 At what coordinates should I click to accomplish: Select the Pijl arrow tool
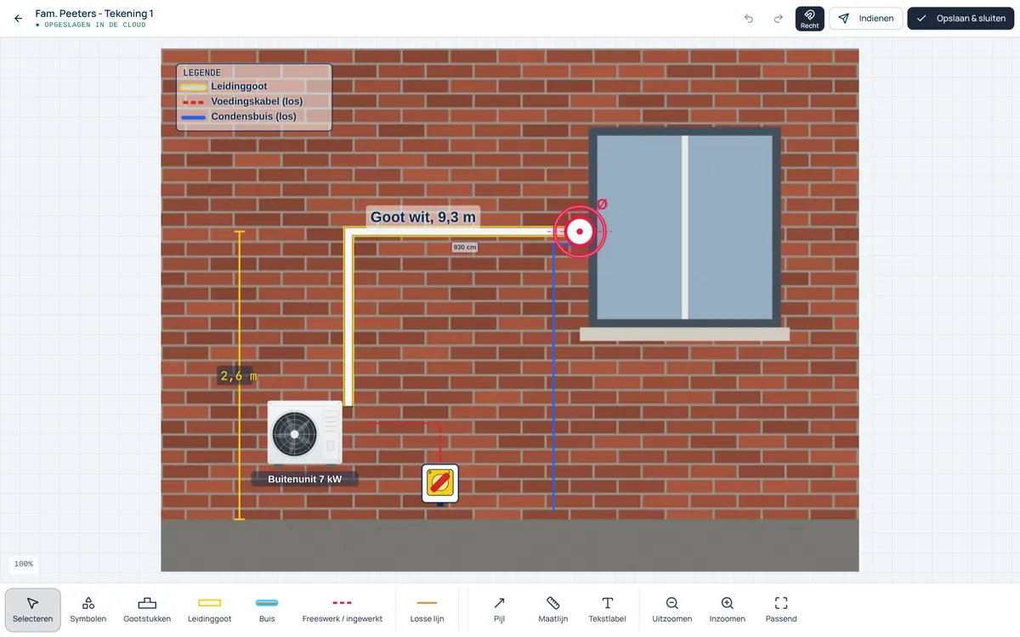tap(499, 610)
